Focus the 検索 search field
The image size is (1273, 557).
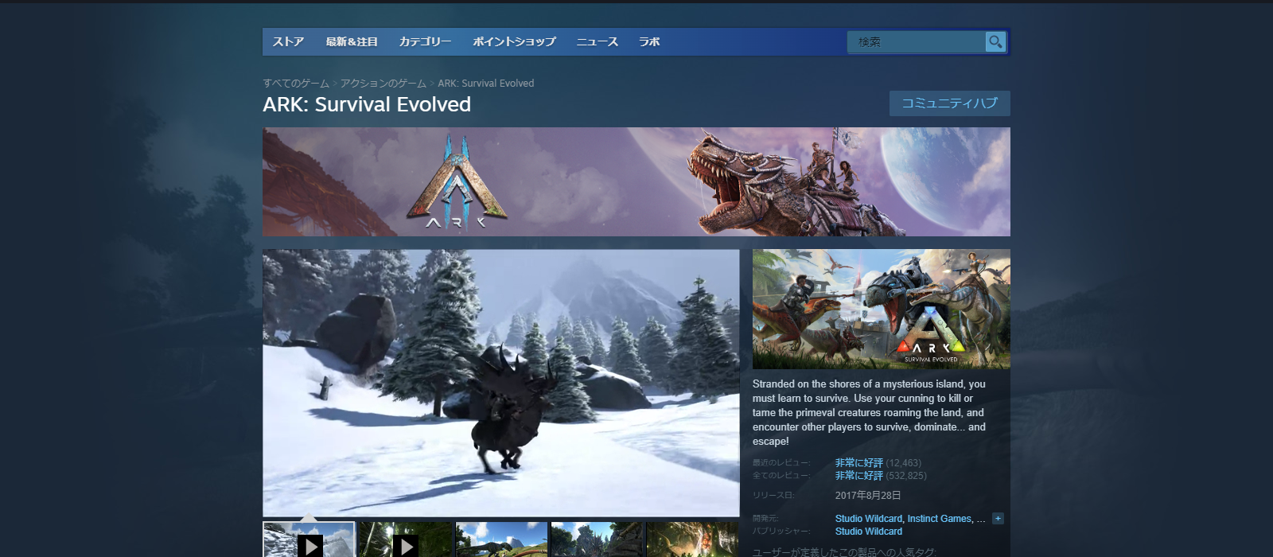tap(917, 42)
